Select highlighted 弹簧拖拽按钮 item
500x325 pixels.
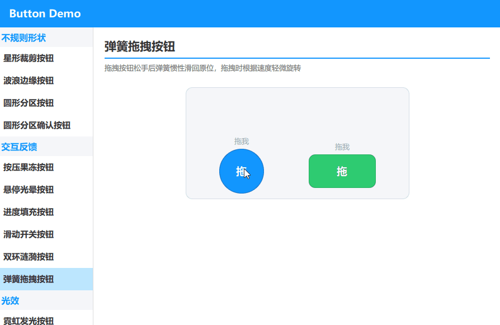(46, 279)
